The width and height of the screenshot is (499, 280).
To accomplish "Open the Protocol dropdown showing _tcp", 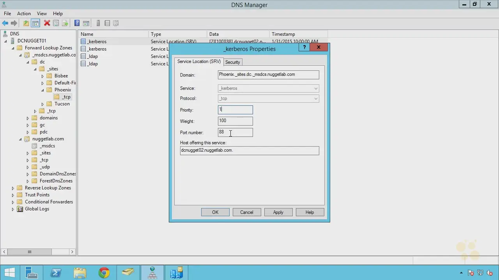I will pyautogui.click(x=315, y=98).
